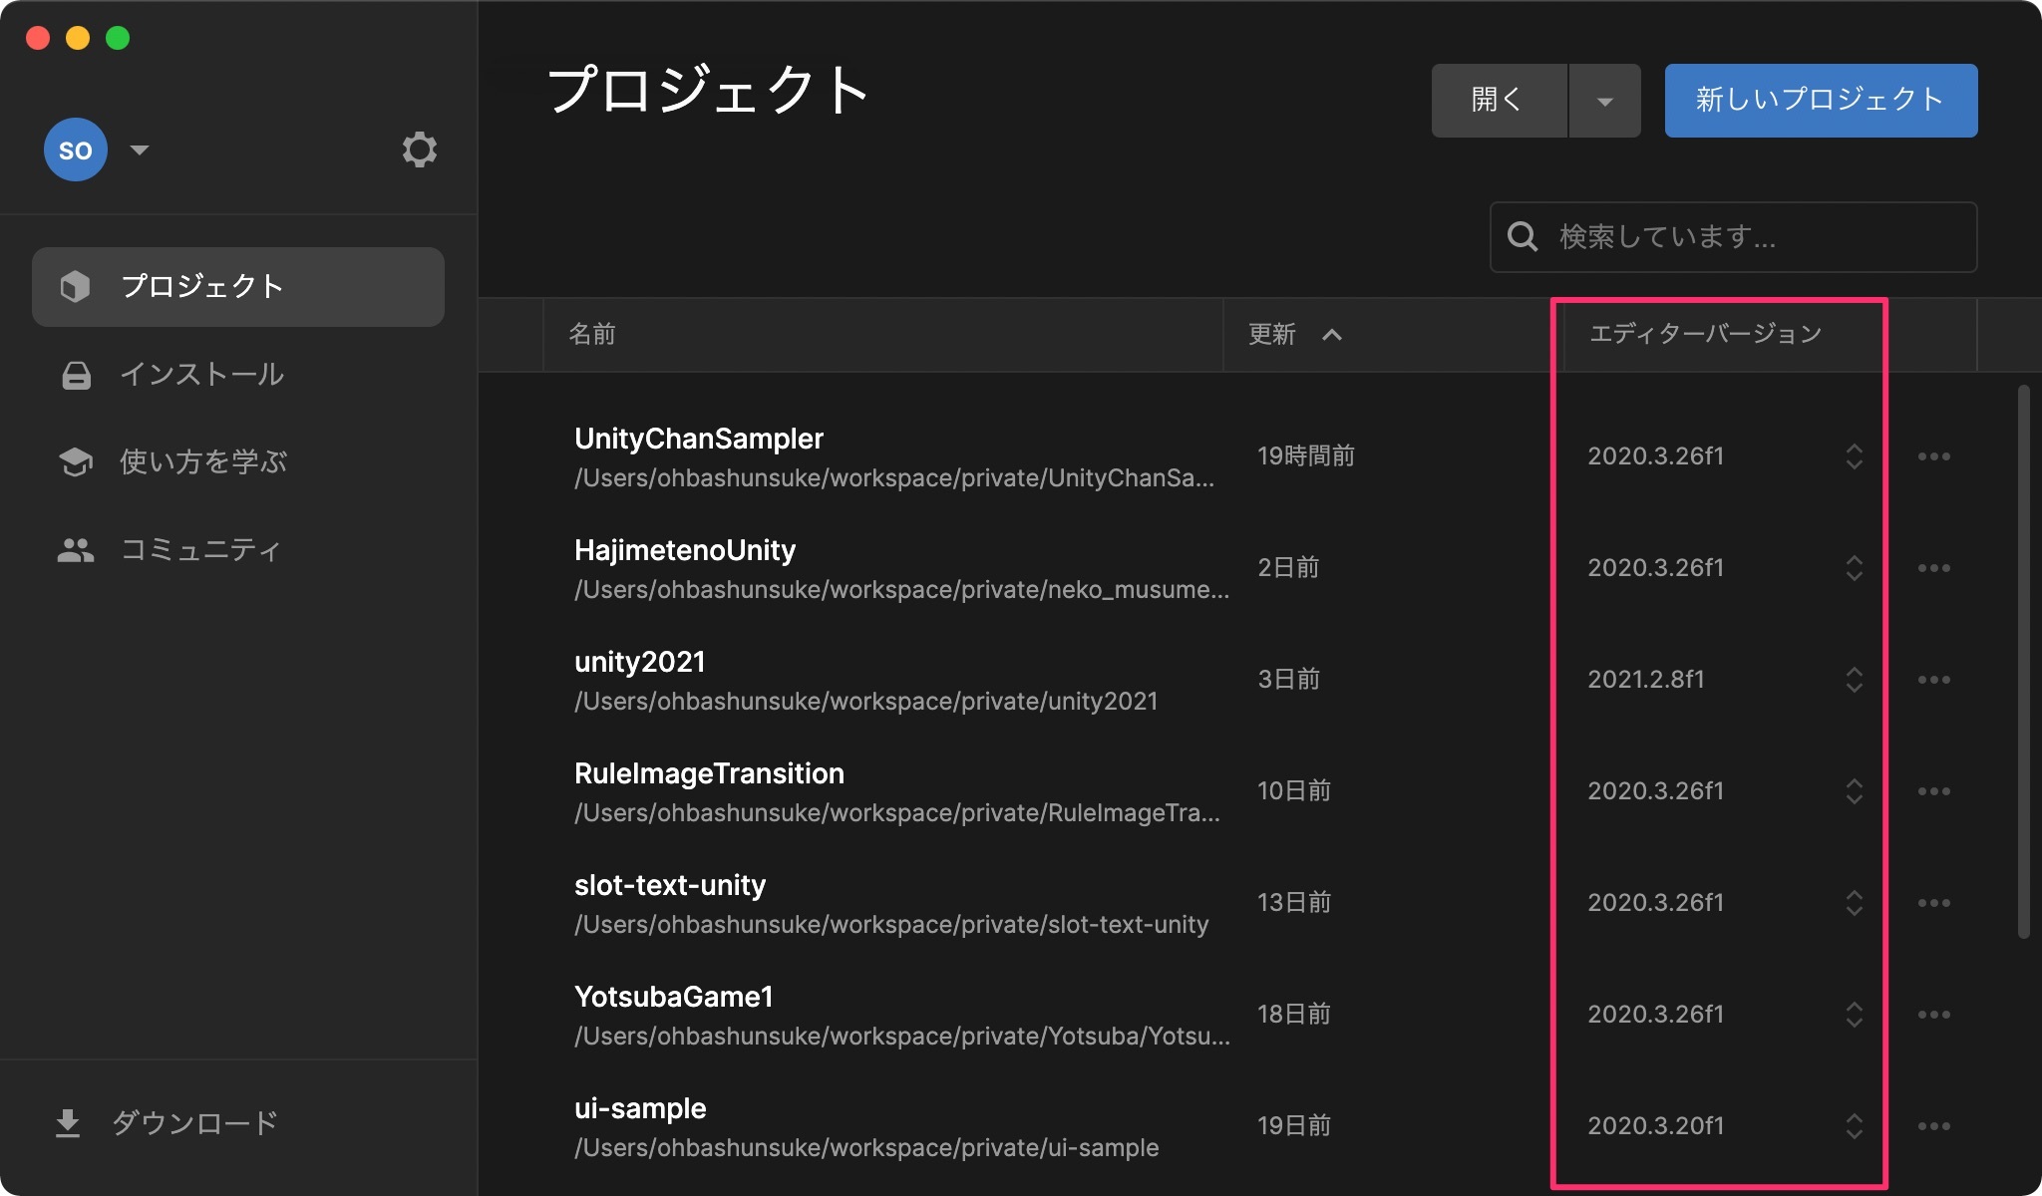Click the エディターバージョン column header
The width and height of the screenshot is (2042, 1196).
click(1705, 334)
